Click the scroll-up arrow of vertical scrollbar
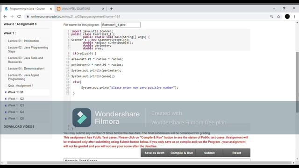This screenshot has height=168, width=299. [297, 23]
